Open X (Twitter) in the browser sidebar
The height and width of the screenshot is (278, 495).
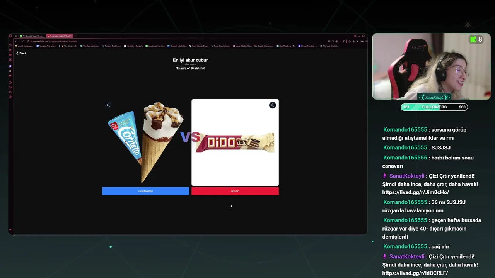[x=10, y=71]
